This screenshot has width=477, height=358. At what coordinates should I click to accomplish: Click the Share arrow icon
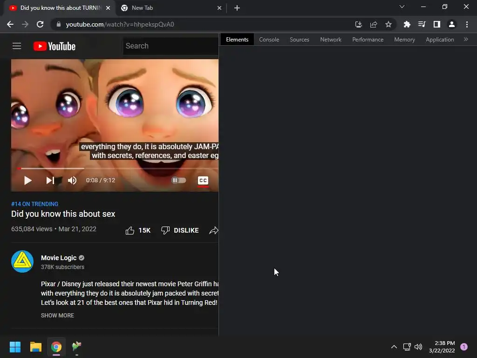click(214, 230)
